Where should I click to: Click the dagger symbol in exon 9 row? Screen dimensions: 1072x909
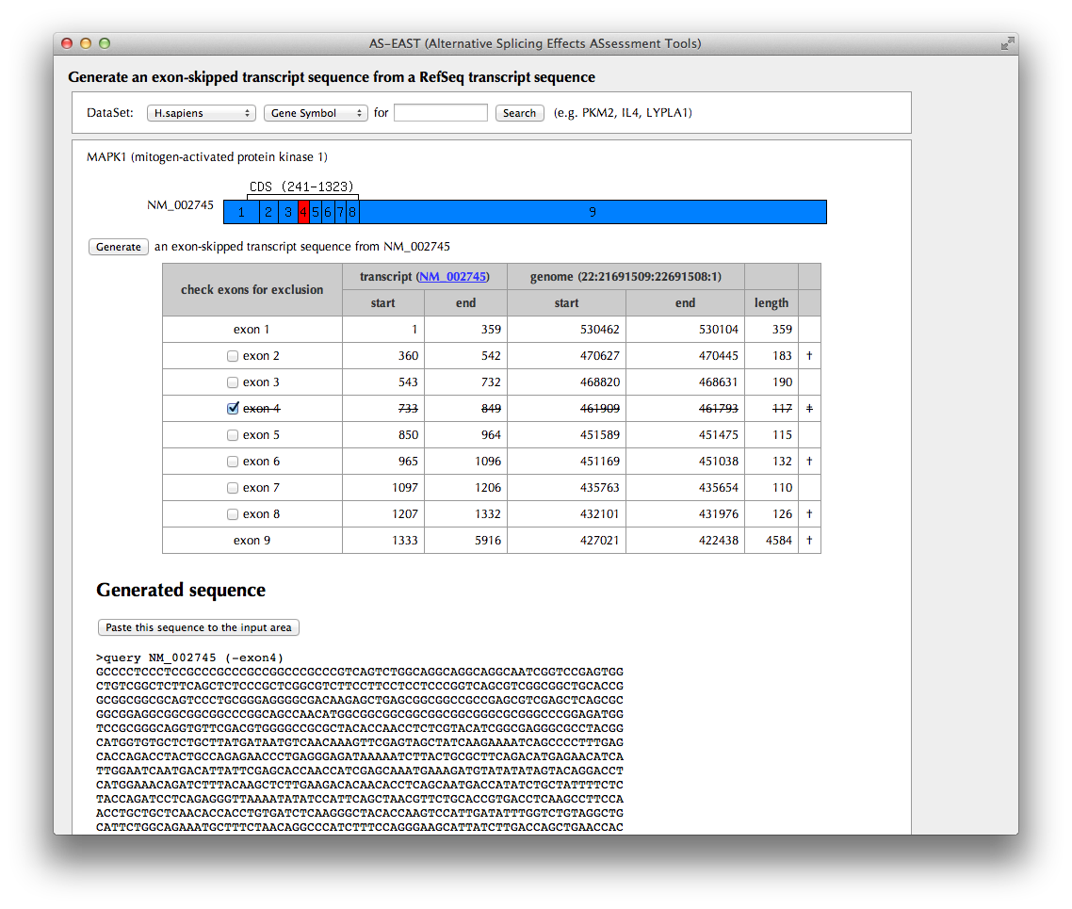809,541
